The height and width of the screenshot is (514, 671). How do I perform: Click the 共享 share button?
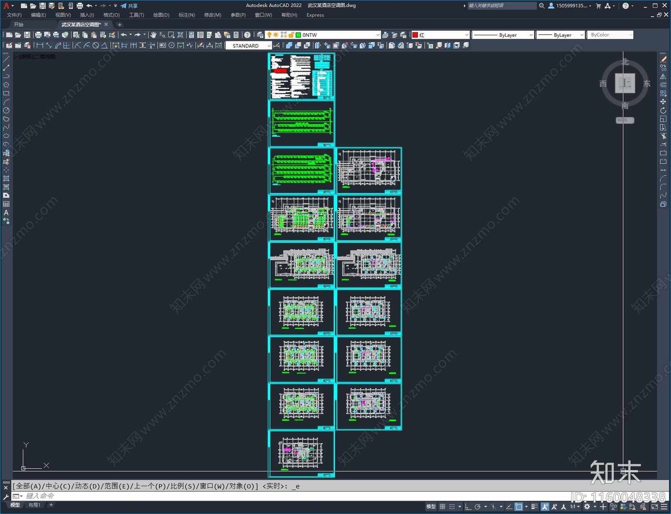[129, 6]
